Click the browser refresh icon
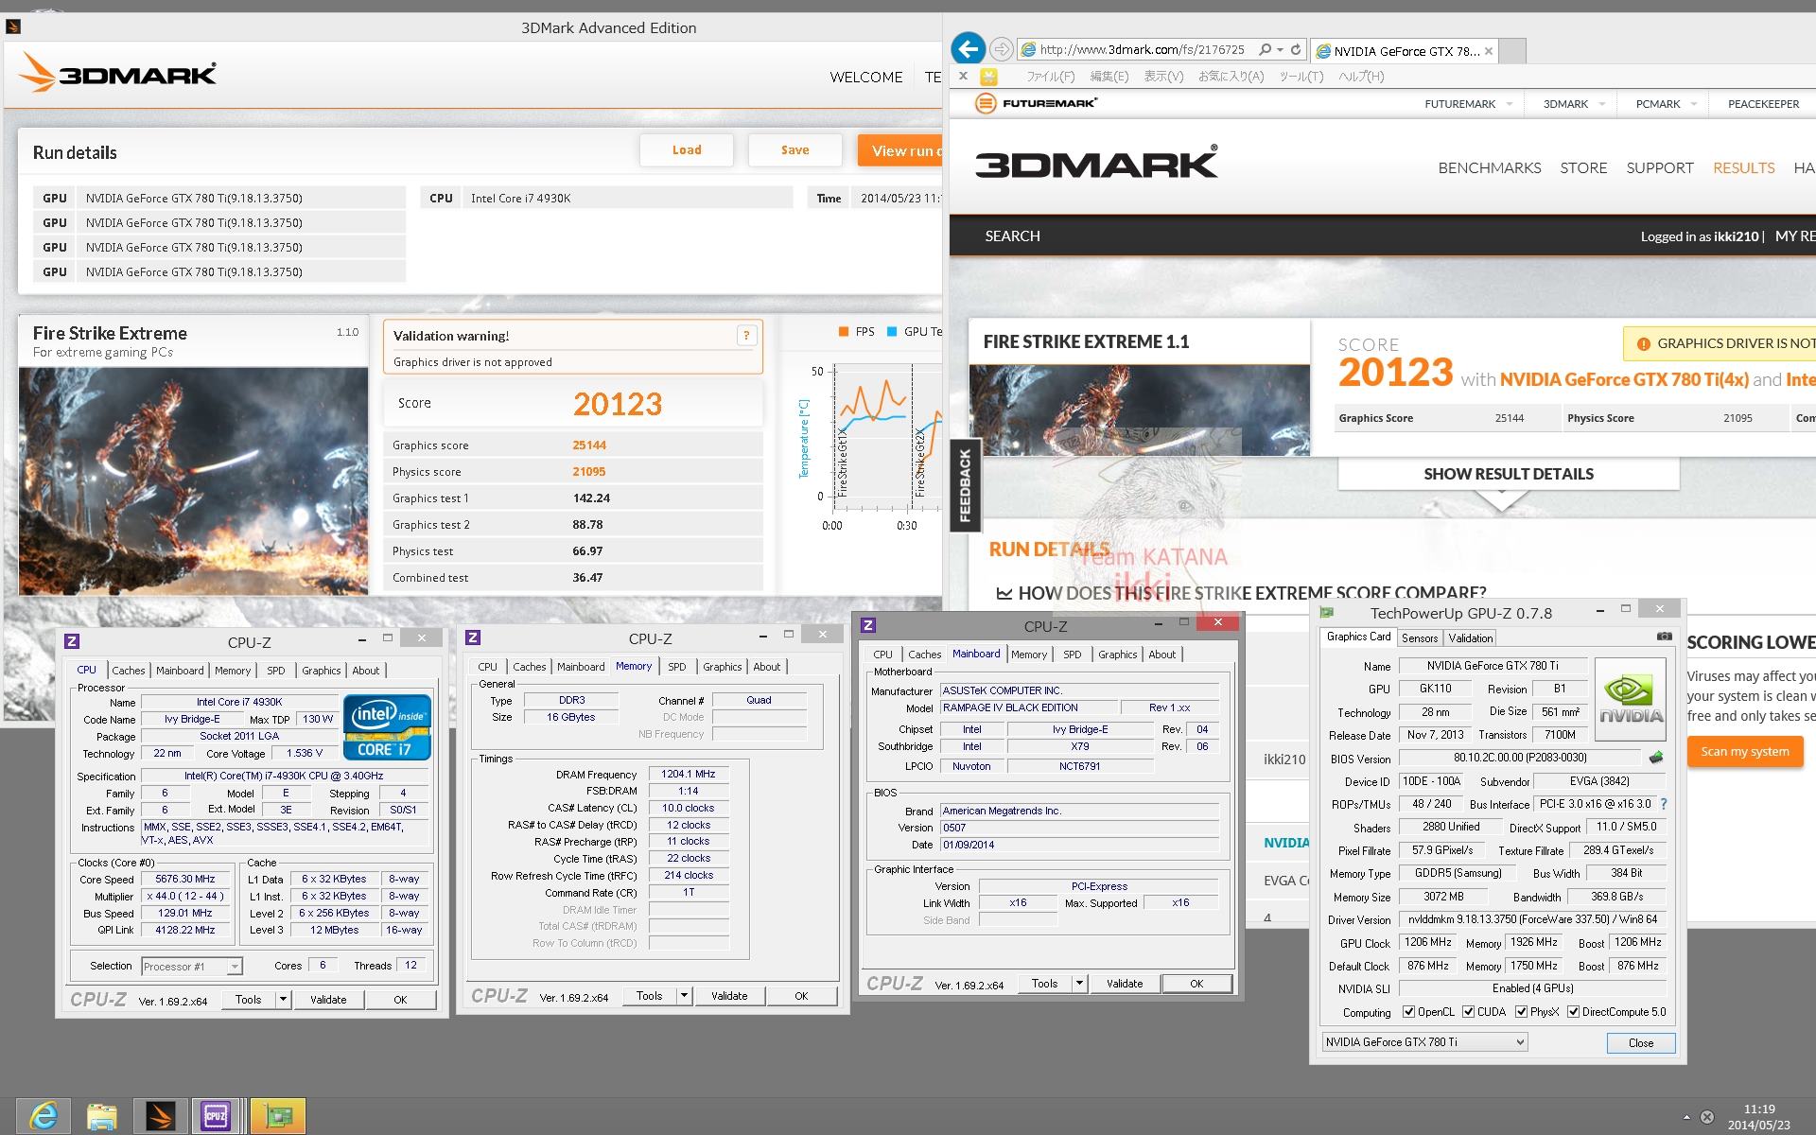The width and height of the screenshot is (1816, 1135). click(x=1296, y=50)
